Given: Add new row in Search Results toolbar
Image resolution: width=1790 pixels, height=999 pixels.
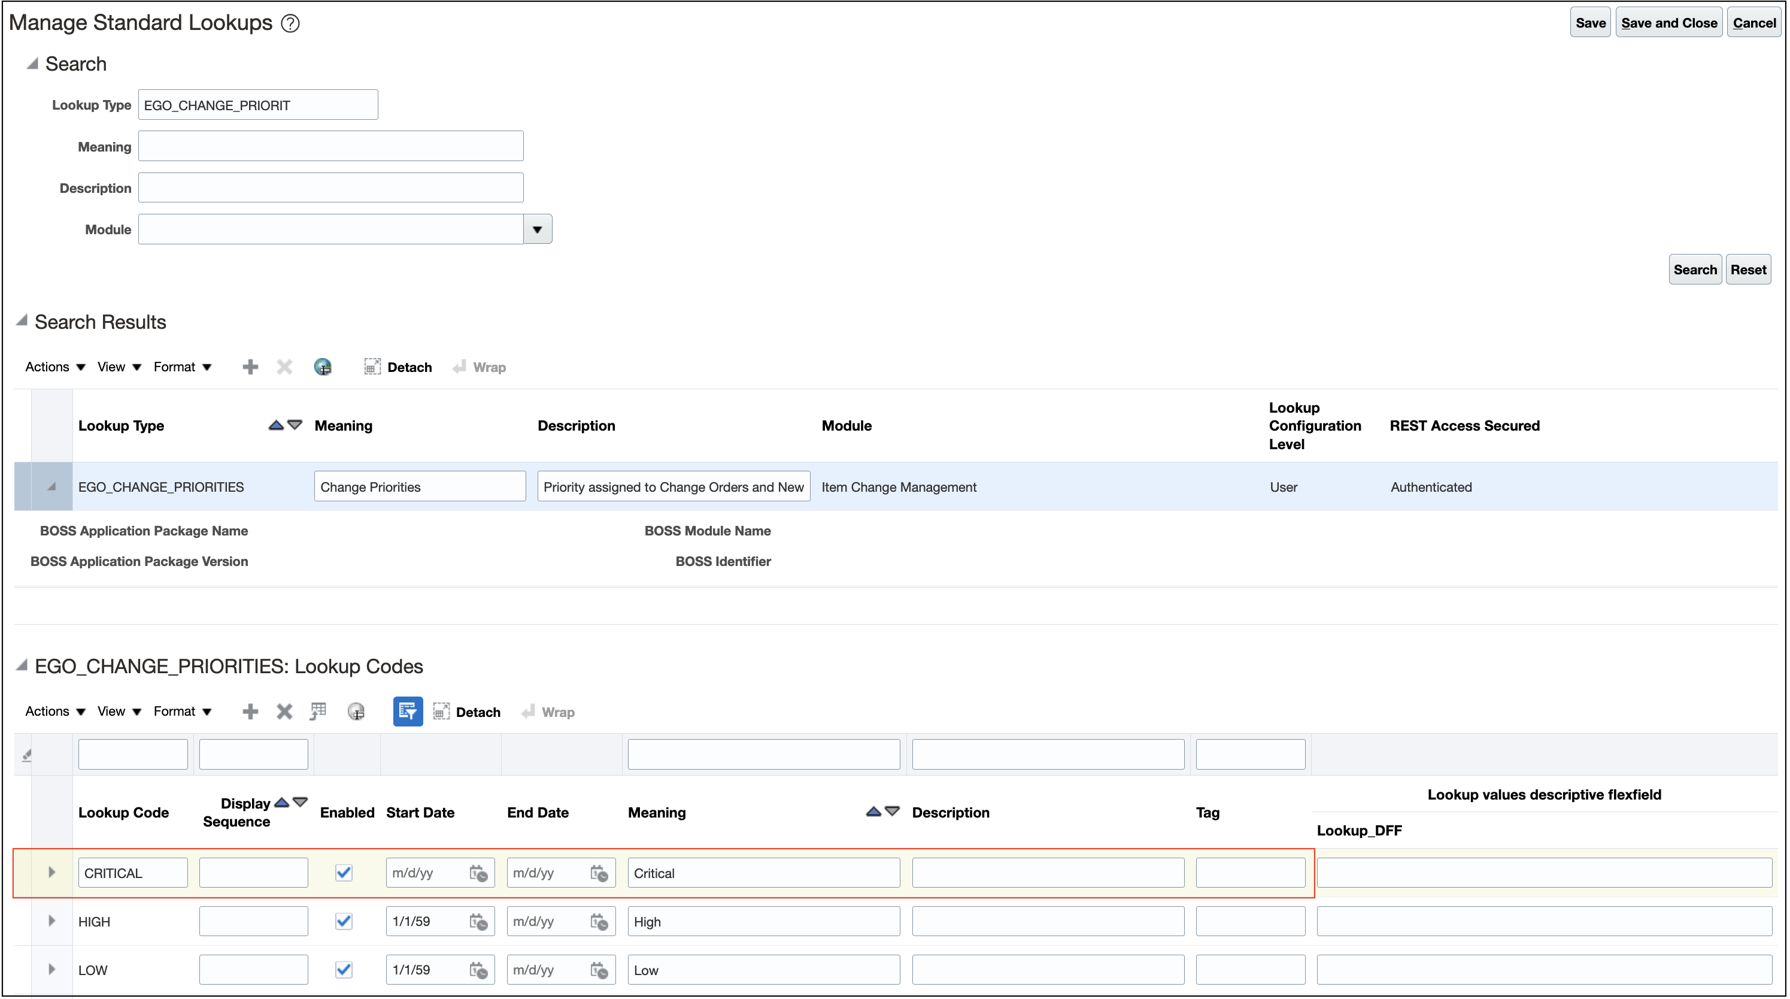Looking at the screenshot, I should click(250, 367).
